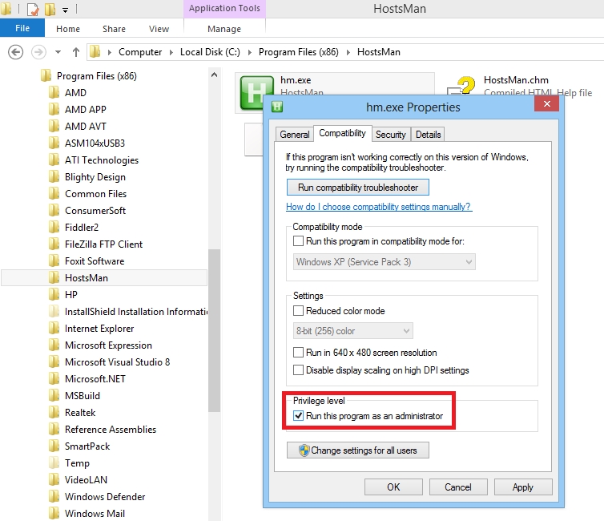Click Local Disk (C:) in address bar
The height and width of the screenshot is (521, 604).
210,52
